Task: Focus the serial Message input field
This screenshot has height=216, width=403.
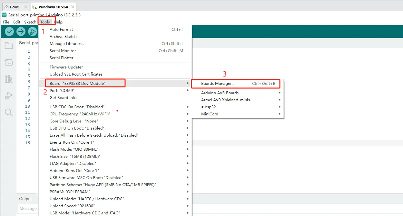Action: (x=28, y=208)
